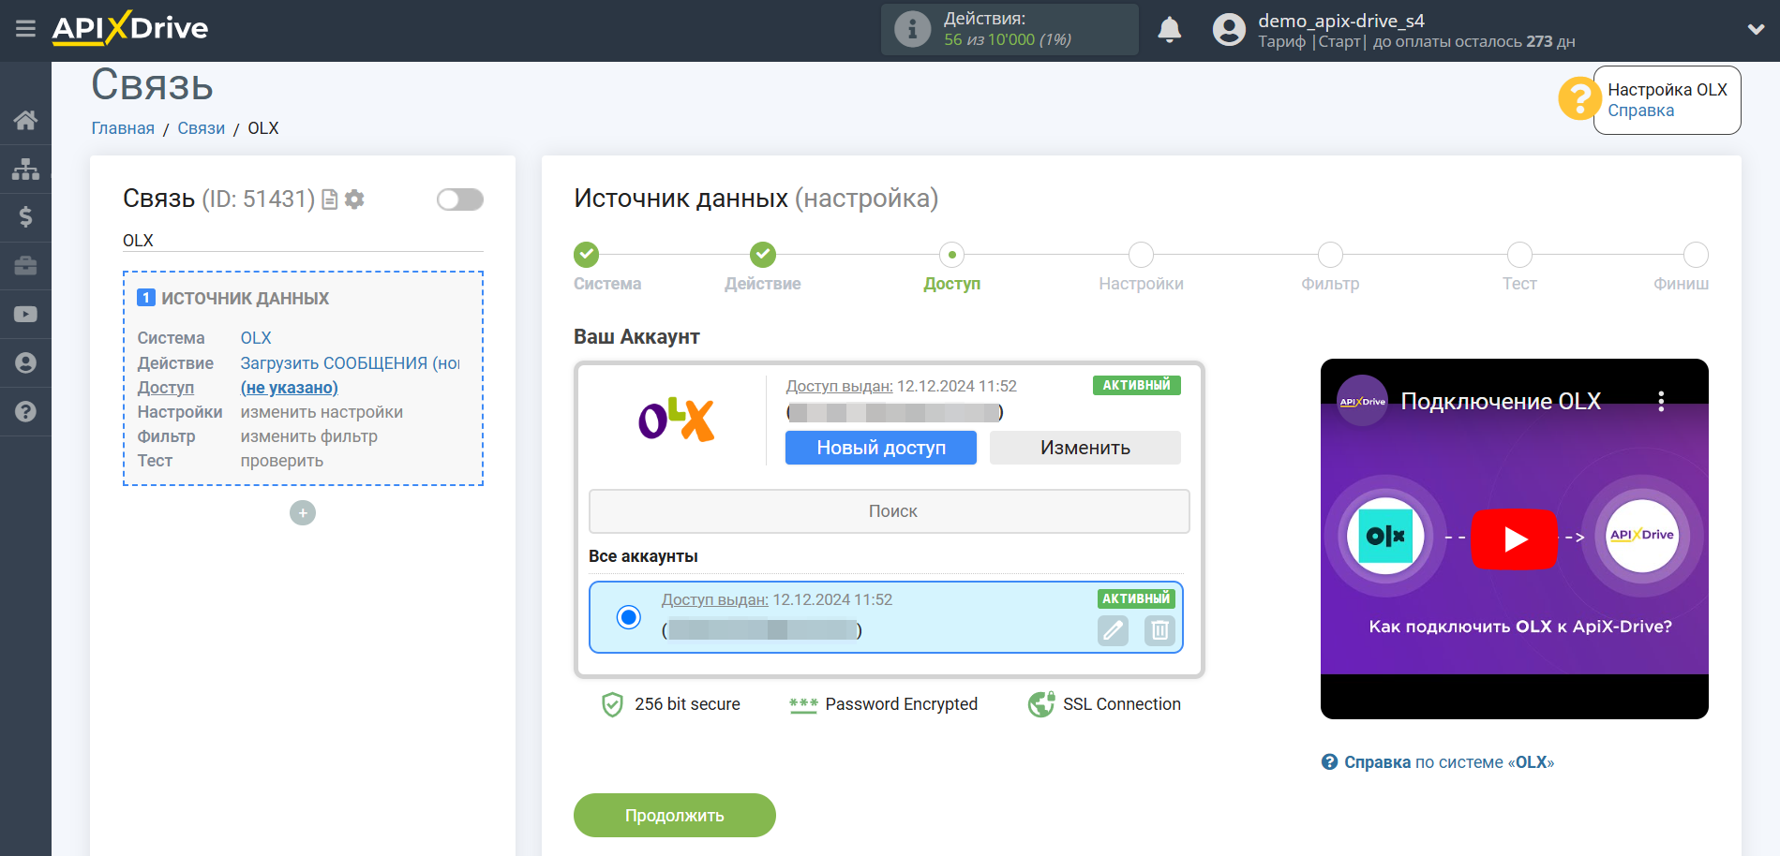The image size is (1780, 856).
Task: Click the SSL Connection globe icon
Action: point(1041,704)
